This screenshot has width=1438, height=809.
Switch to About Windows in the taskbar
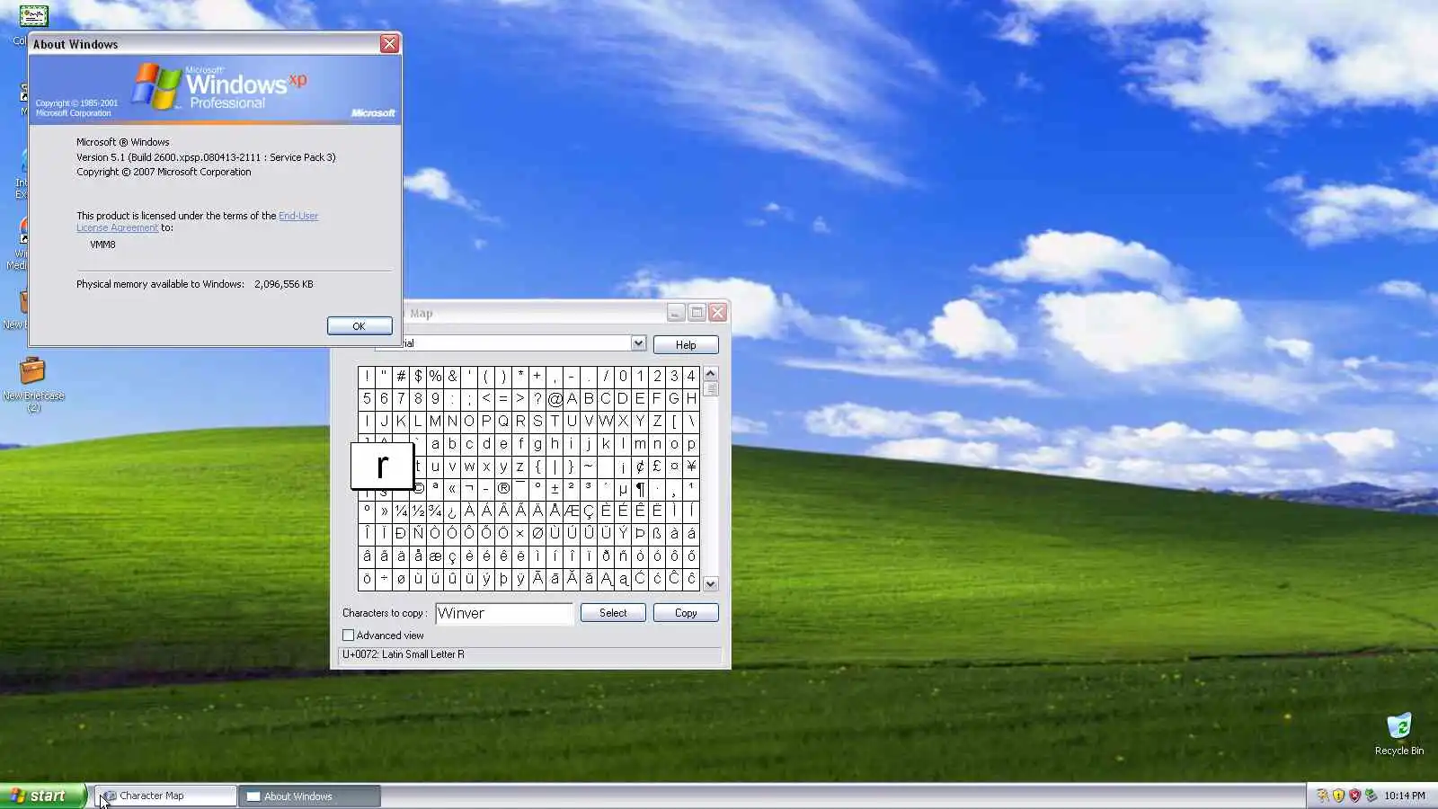click(x=309, y=796)
